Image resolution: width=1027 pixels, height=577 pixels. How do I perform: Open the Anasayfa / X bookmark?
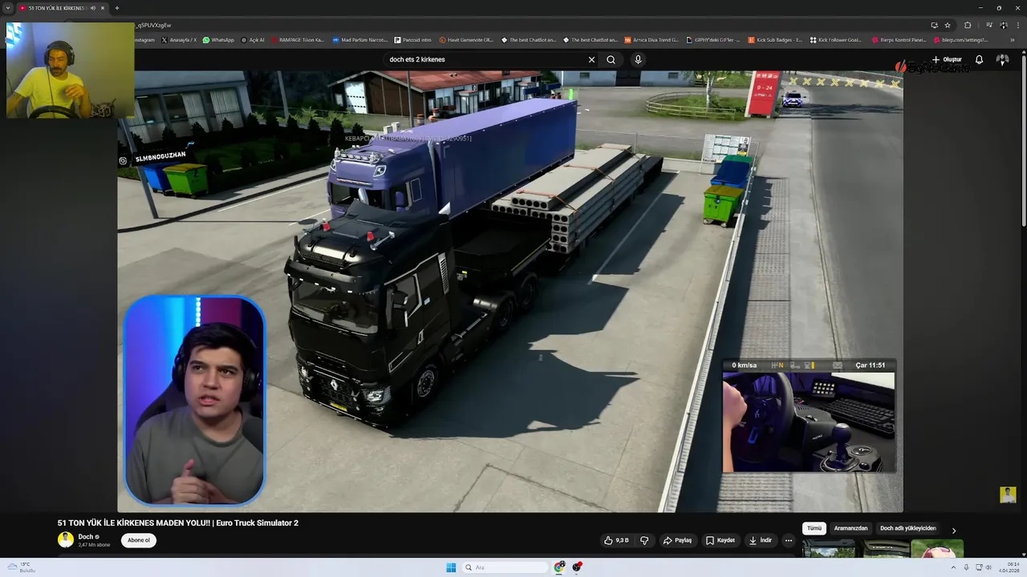tap(179, 39)
